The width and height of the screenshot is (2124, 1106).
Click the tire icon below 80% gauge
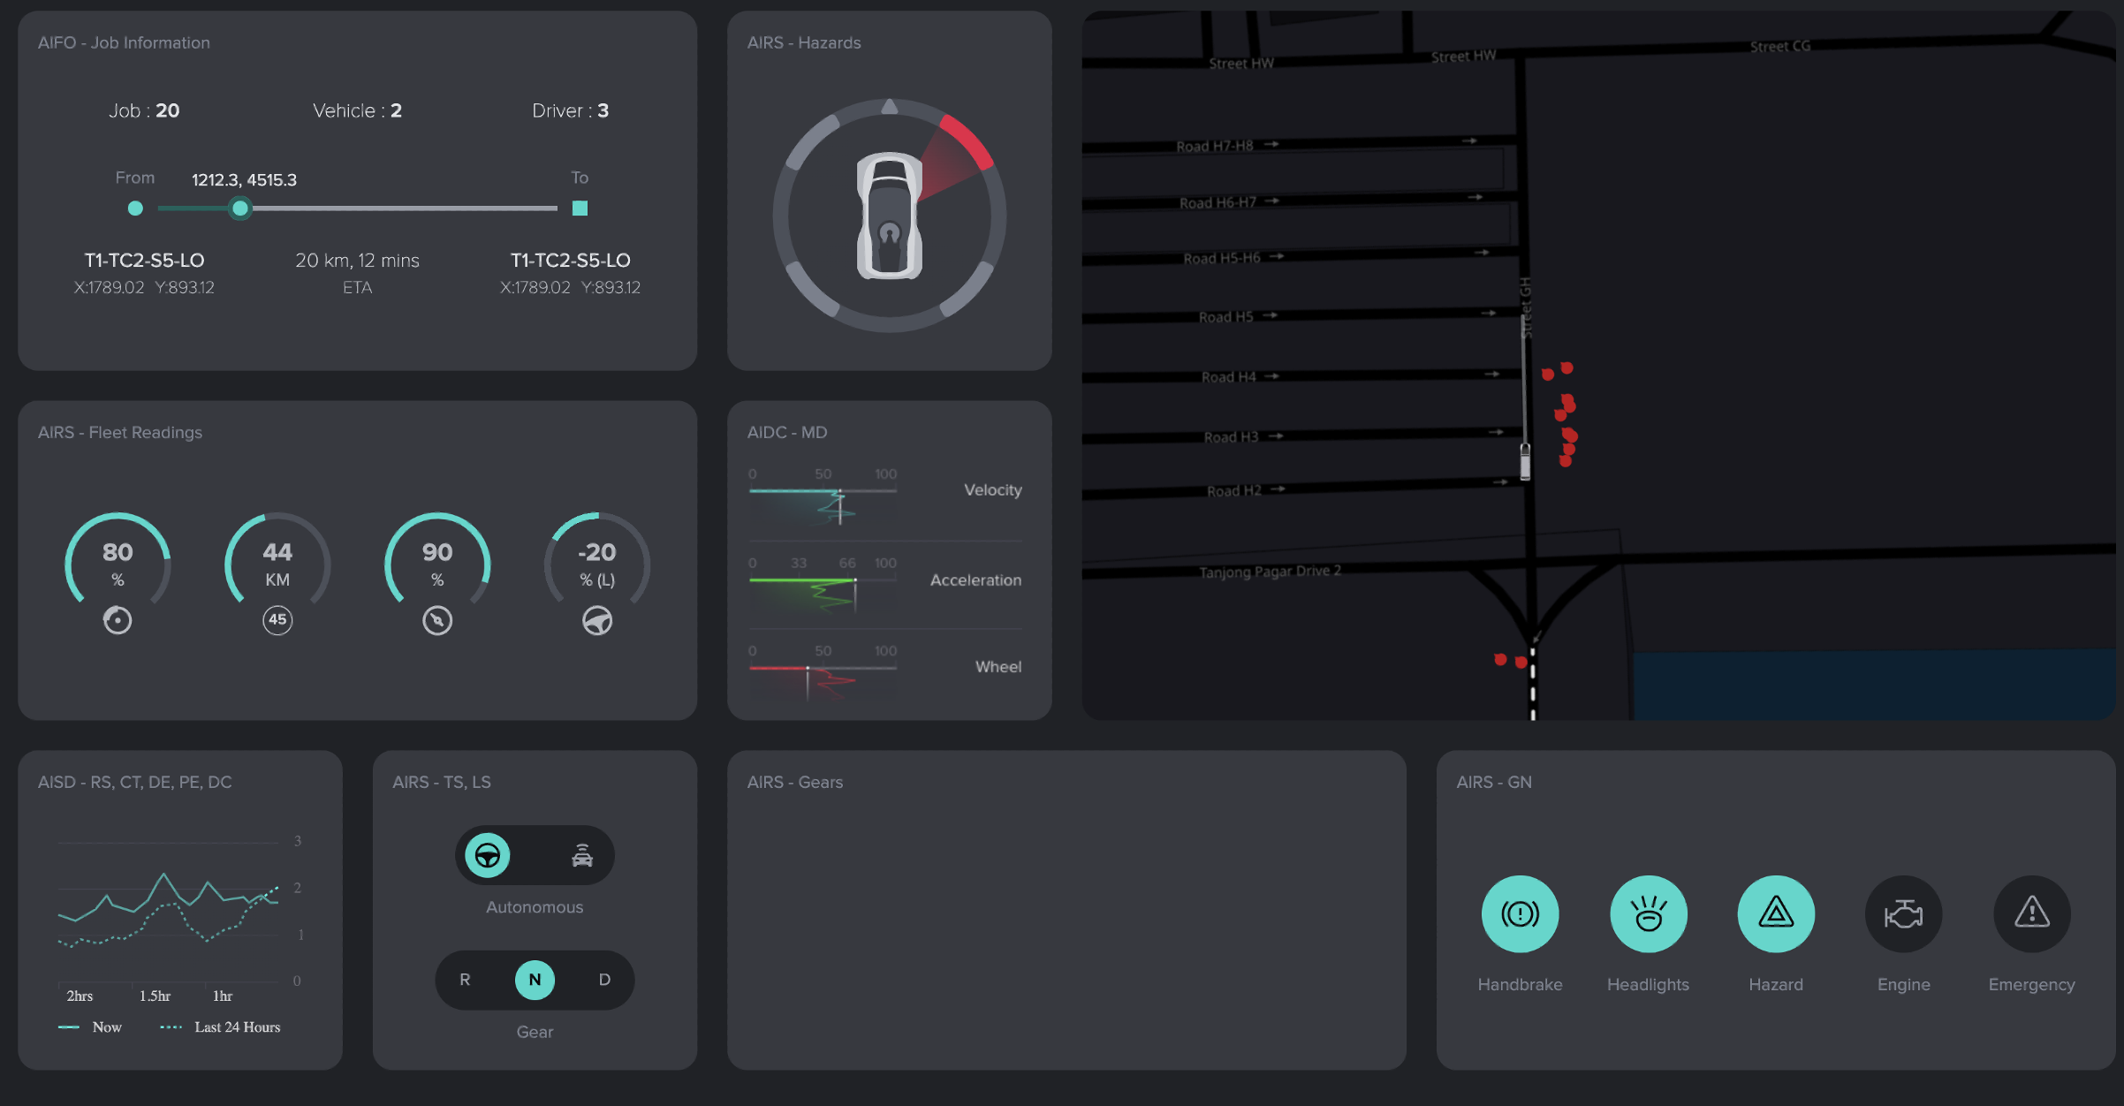pos(118,621)
